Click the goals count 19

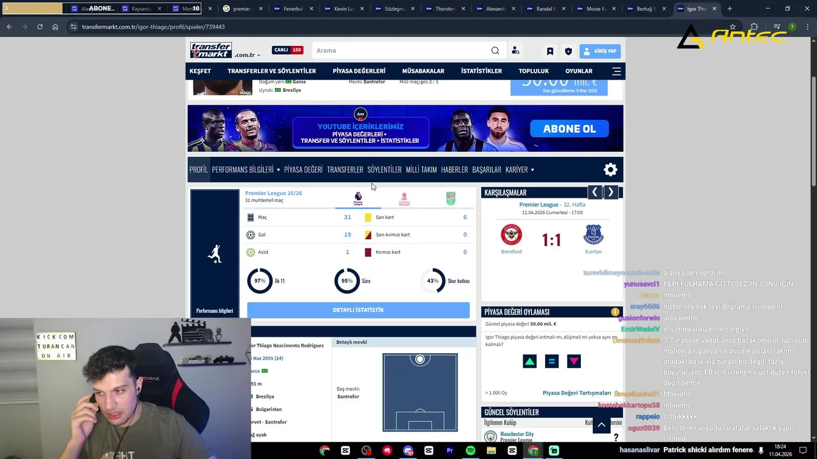pyautogui.click(x=347, y=235)
